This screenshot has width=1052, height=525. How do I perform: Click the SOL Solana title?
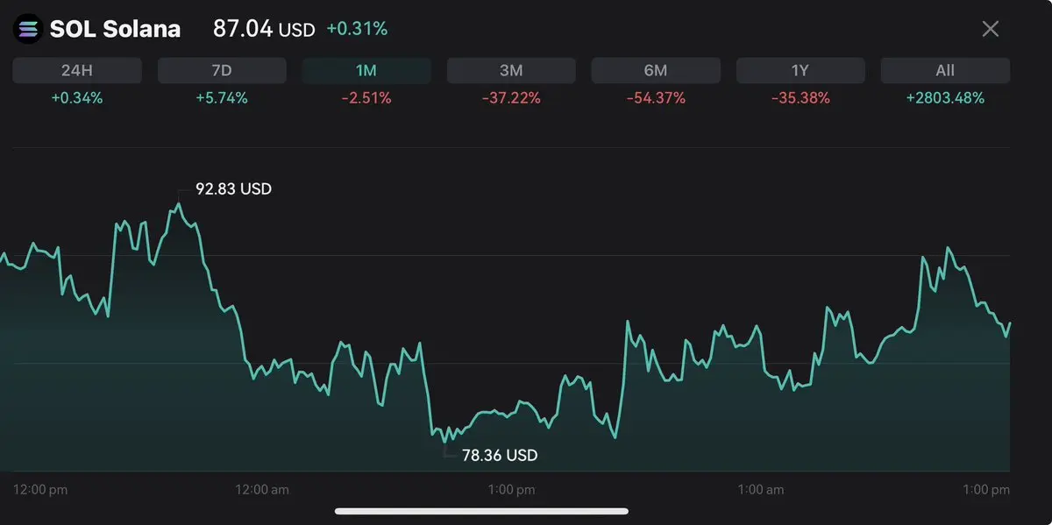tap(115, 29)
